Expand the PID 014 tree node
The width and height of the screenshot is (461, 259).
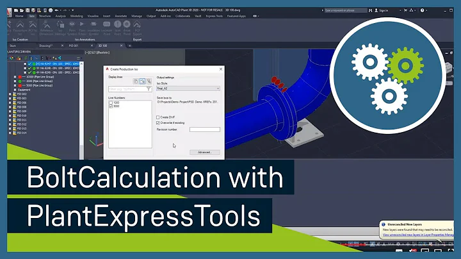10,133
